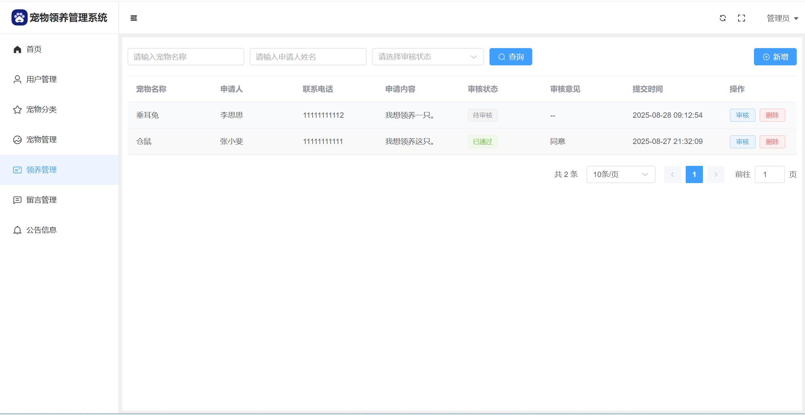Click 删除 for the 仓鼠 row
The height and width of the screenshot is (415, 805).
tap(772, 142)
